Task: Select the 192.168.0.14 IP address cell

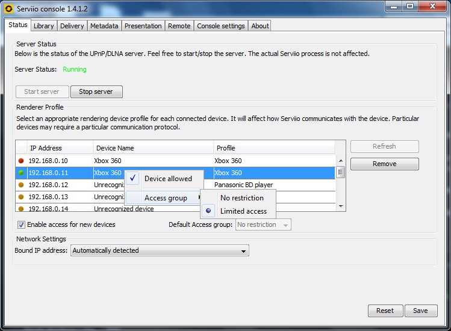Action: [x=60, y=208]
